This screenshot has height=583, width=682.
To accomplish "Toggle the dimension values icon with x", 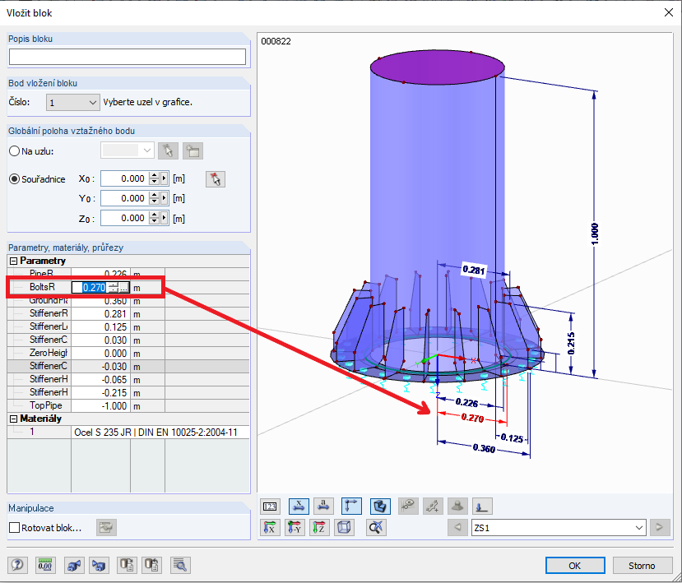I will [x=299, y=507].
